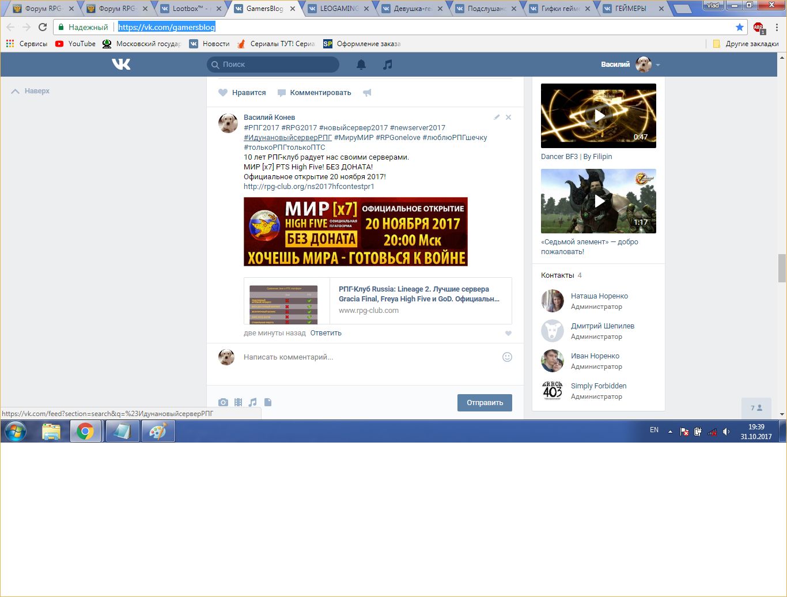Viewport: 787px width, 597px height.
Task: Click the volume speaker tray icon
Action: (x=726, y=431)
